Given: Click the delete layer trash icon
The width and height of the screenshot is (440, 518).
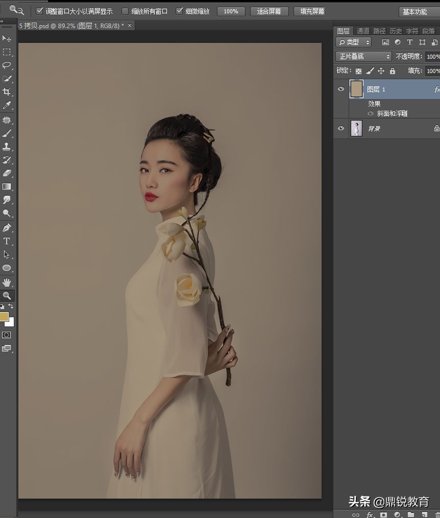Looking at the screenshot, I should pos(437,514).
